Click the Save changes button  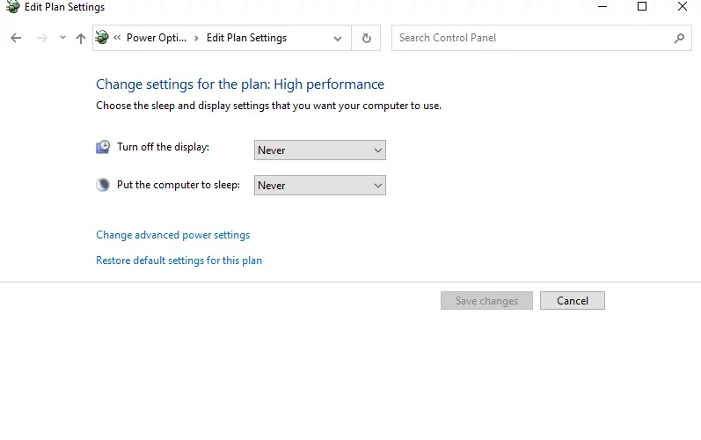pyautogui.click(x=486, y=300)
